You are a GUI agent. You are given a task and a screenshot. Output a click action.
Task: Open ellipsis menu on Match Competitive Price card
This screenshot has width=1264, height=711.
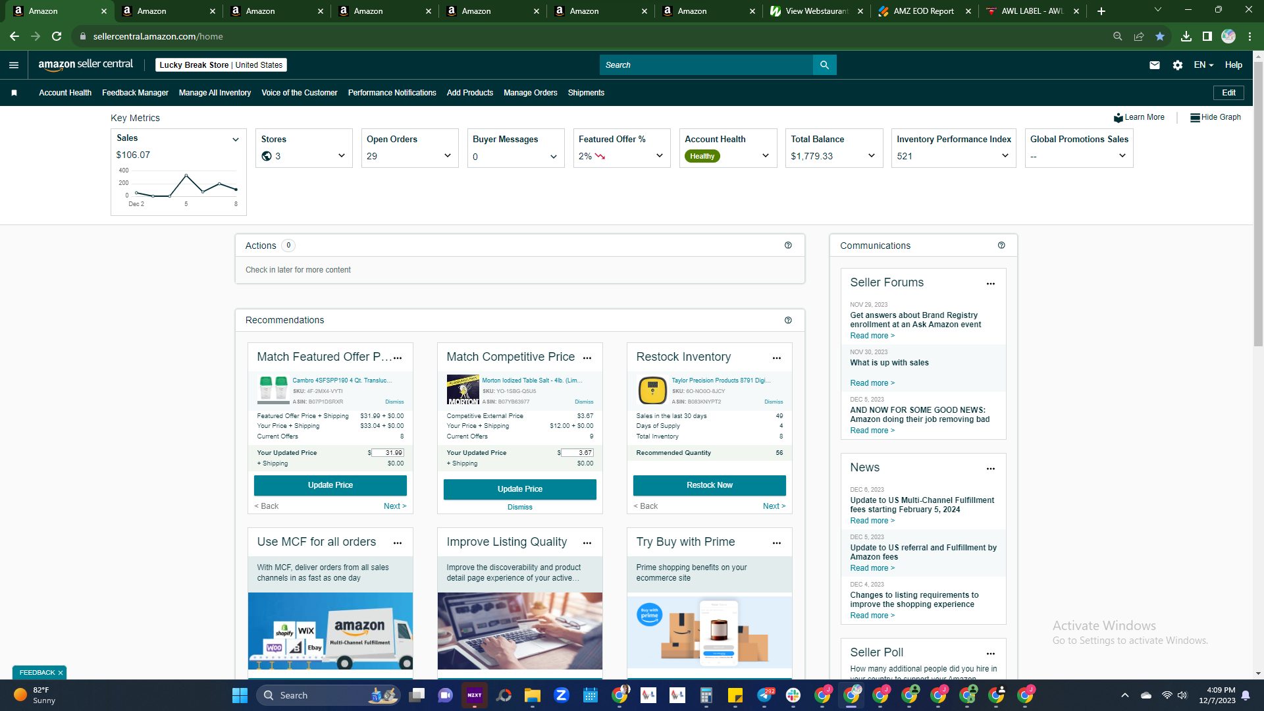tap(587, 358)
